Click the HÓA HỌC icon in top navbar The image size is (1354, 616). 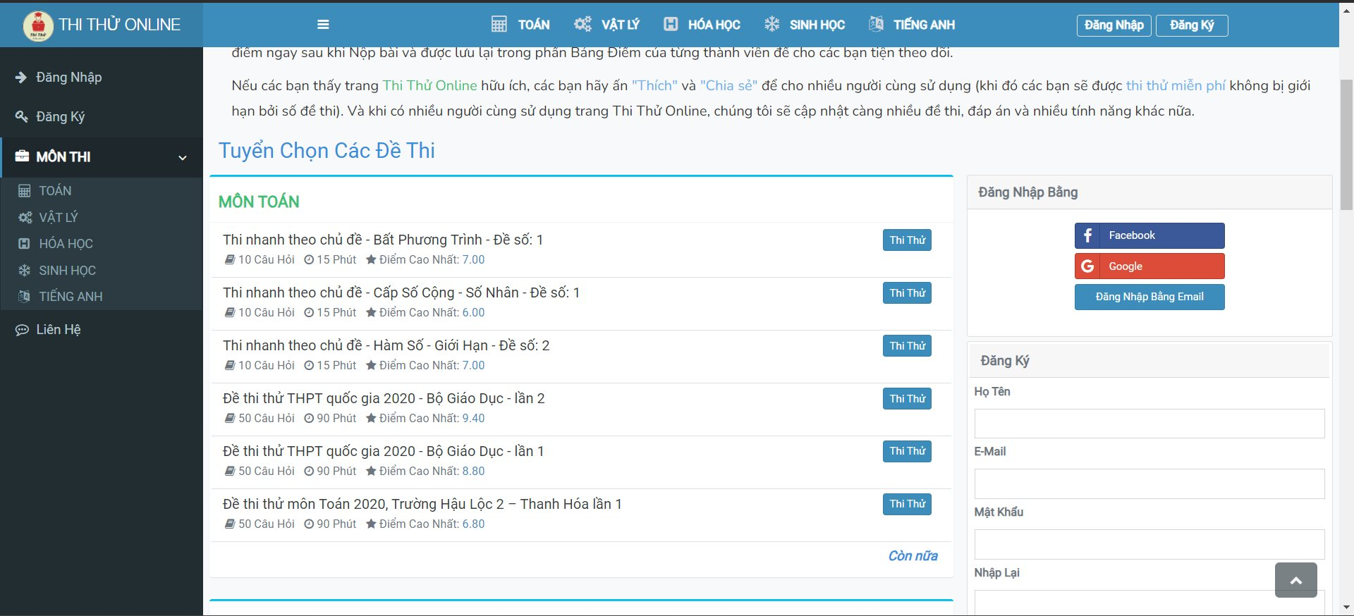coord(671,24)
